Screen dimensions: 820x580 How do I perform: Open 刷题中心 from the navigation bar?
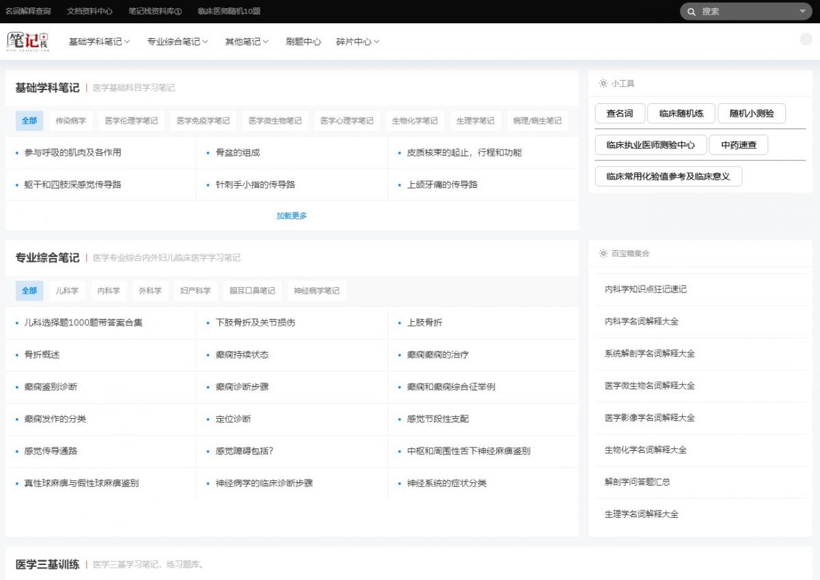(x=303, y=42)
